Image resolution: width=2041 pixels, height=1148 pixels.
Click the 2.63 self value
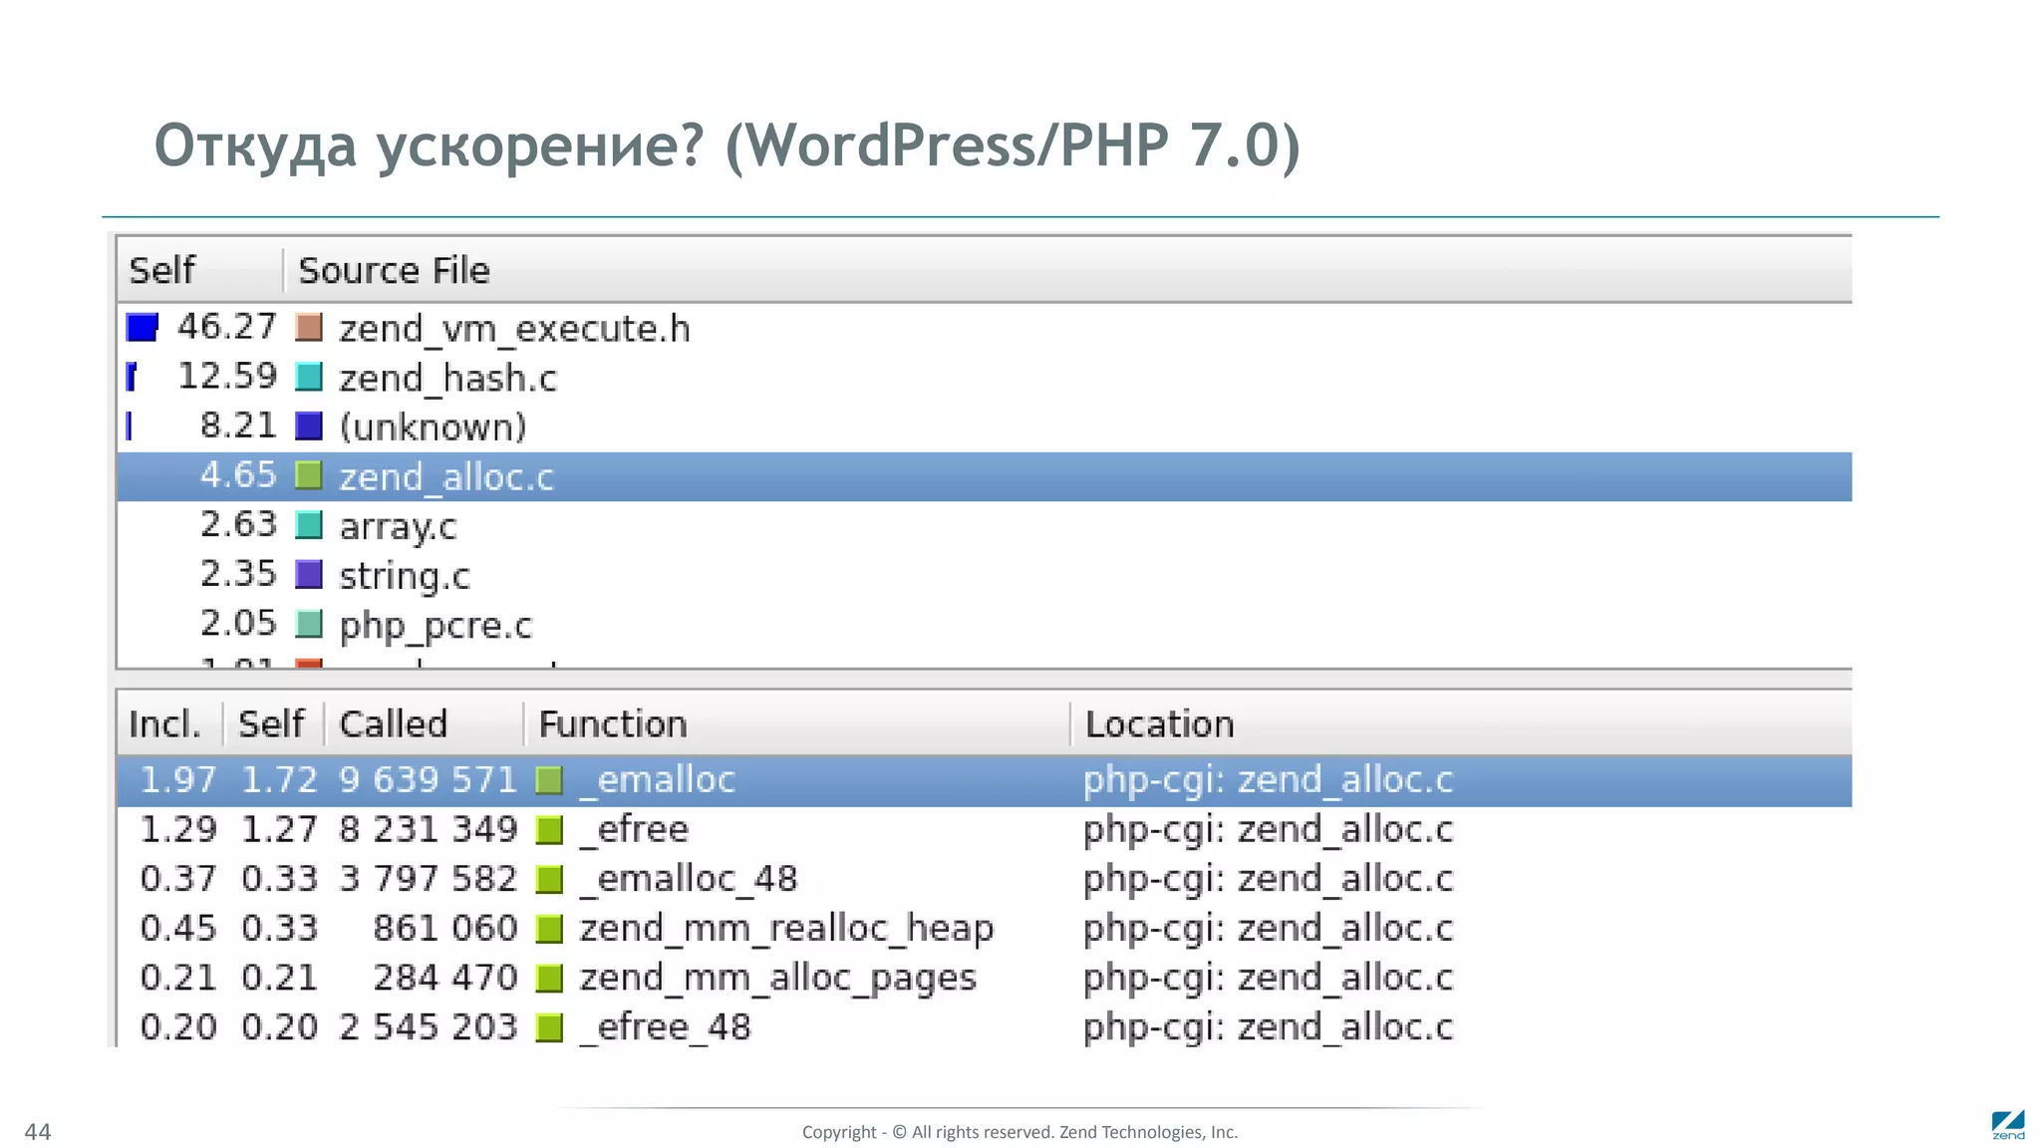pos(239,524)
